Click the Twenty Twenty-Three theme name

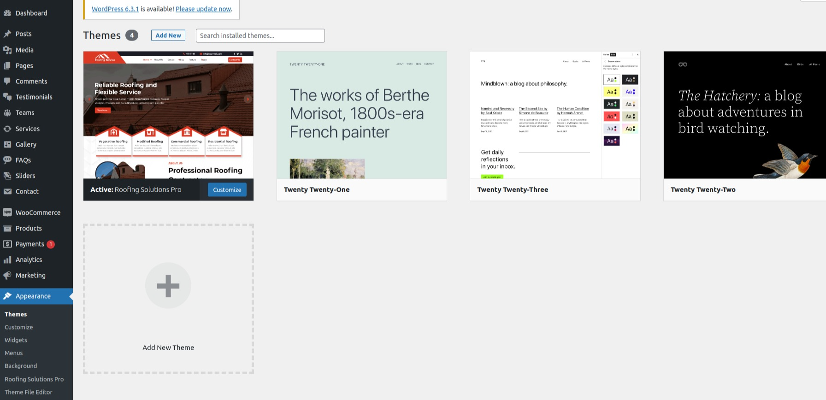tap(513, 189)
